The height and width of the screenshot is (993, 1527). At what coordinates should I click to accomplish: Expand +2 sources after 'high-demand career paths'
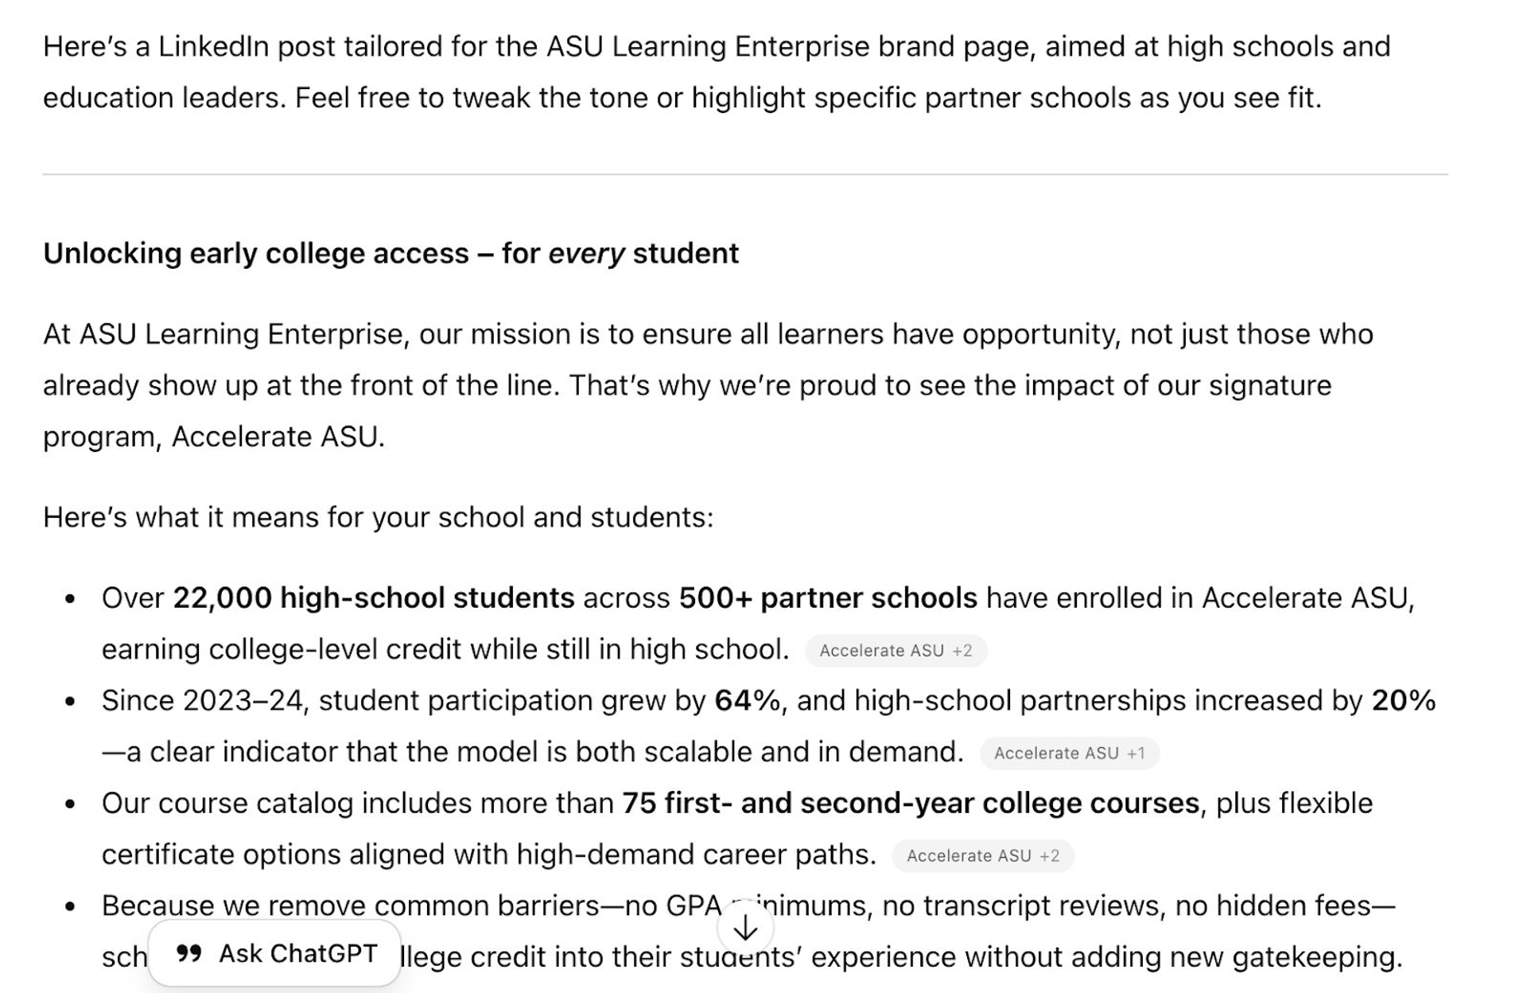1050,855
